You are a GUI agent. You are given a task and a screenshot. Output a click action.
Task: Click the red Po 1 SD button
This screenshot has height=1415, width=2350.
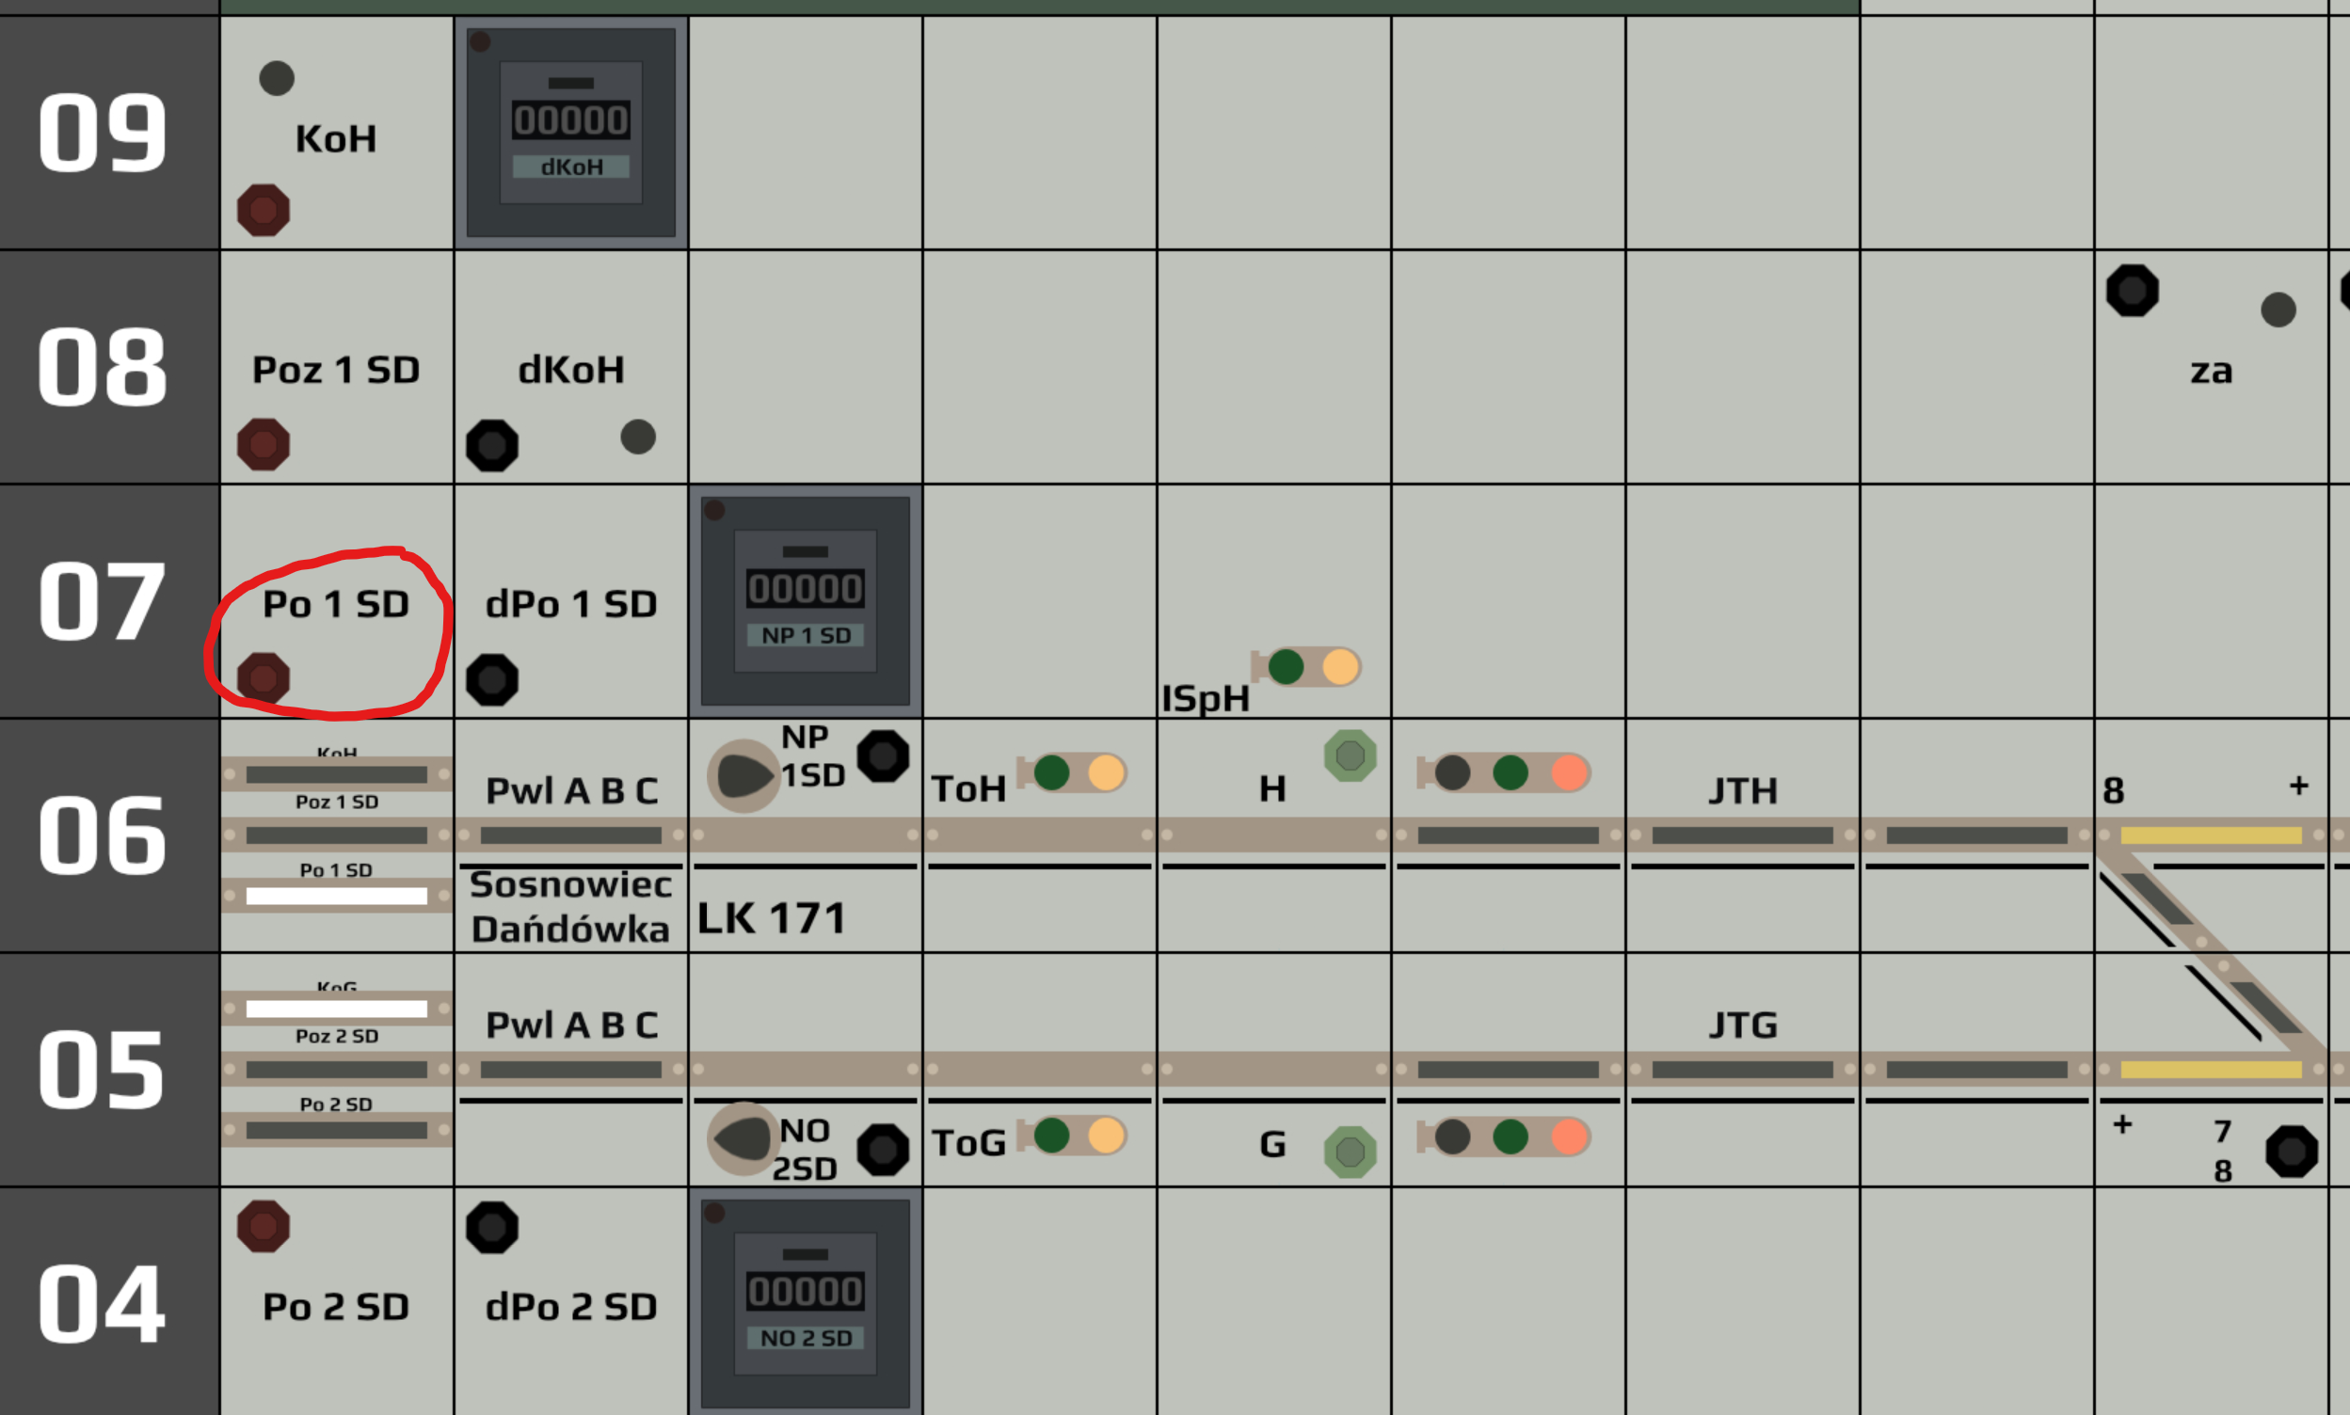264,679
